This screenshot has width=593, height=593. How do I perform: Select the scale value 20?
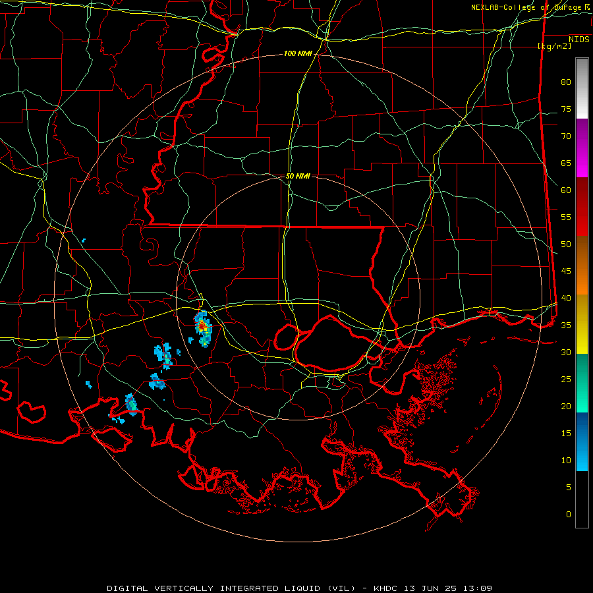click(x=566, y=407)
